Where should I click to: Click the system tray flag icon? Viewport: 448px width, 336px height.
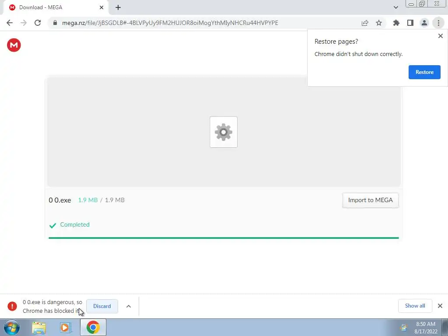point(404,328)
